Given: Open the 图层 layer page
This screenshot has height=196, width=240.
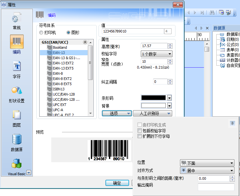Looking at the screenshot, I should (17, 119).
